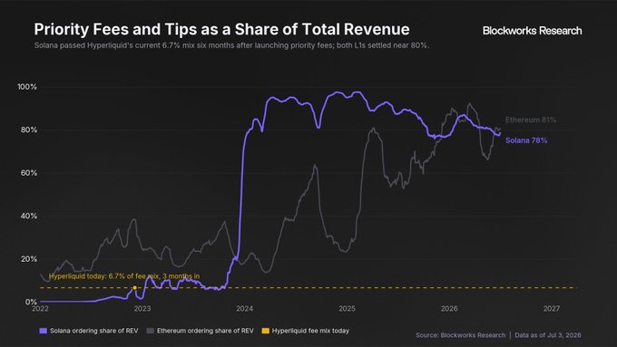Click 'Source: Blockworks Research' footer text
The height and width of the screenshot is (347, 617).
(x=460, y=335)
